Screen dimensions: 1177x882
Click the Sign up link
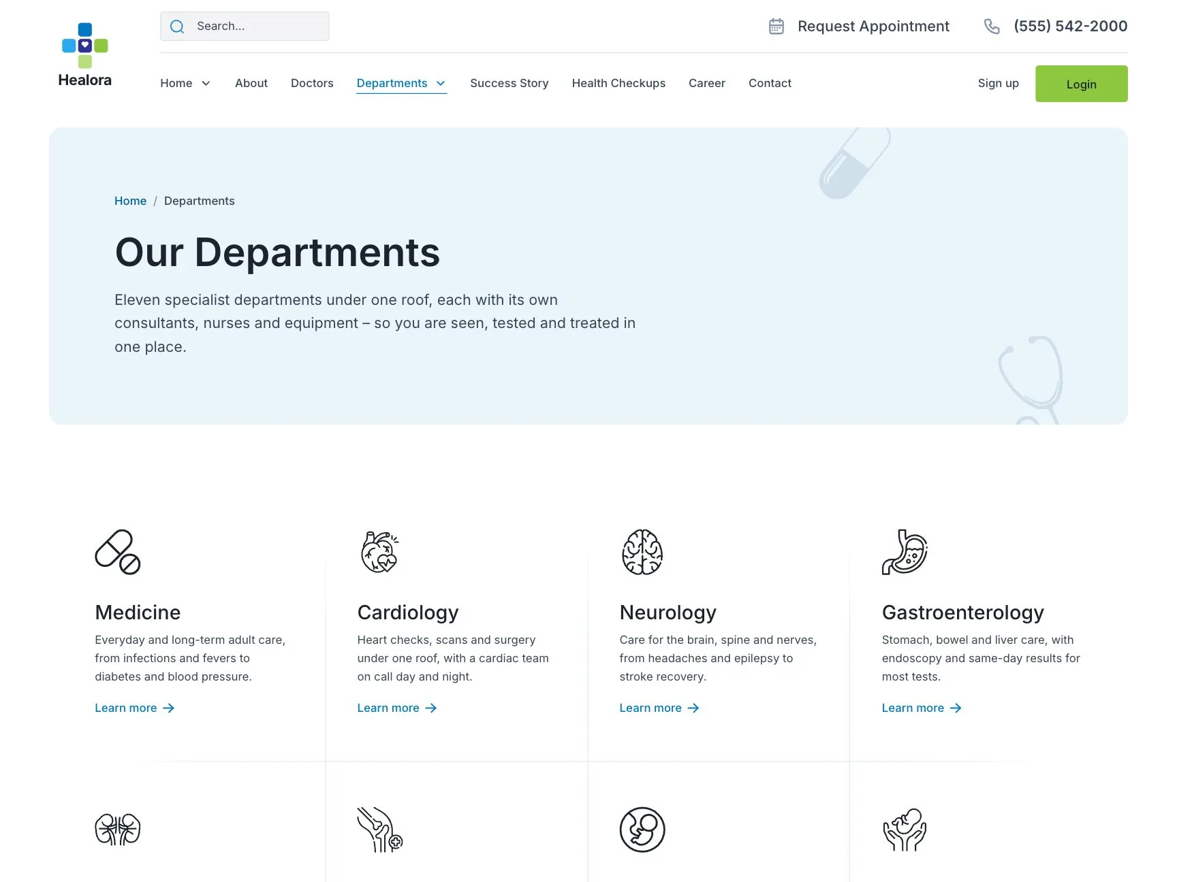[x=999, y=83]
